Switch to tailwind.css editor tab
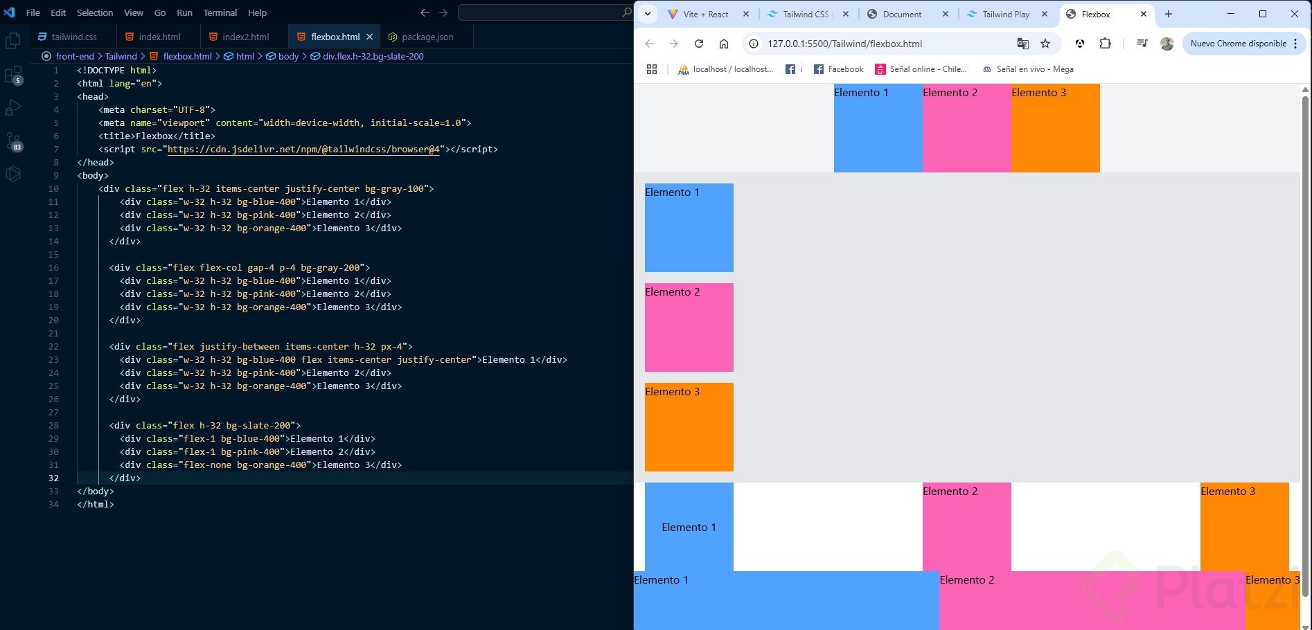 tap(73, 37)
